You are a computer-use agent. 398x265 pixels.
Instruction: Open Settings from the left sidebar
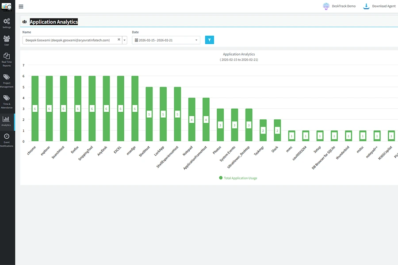7,23
